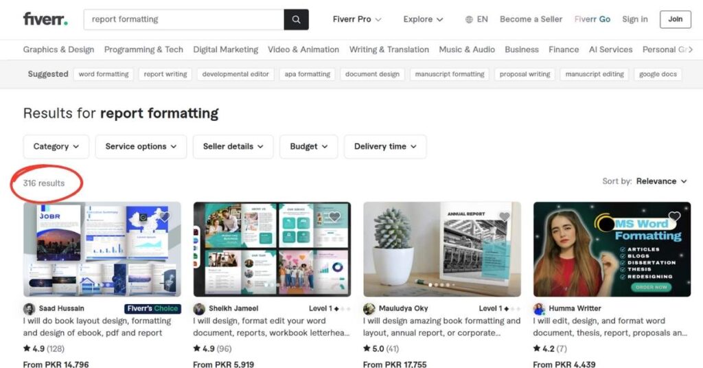The image size is (703, 368).
Task: Open the AI Services category
Action: [x=610, y=49]
